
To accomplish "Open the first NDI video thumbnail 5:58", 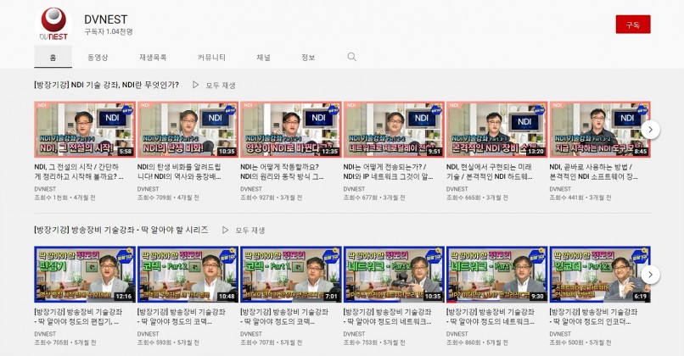I will (x=84, y=129).
